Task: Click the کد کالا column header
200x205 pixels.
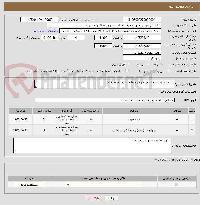Action: click(x=177, y=111)
